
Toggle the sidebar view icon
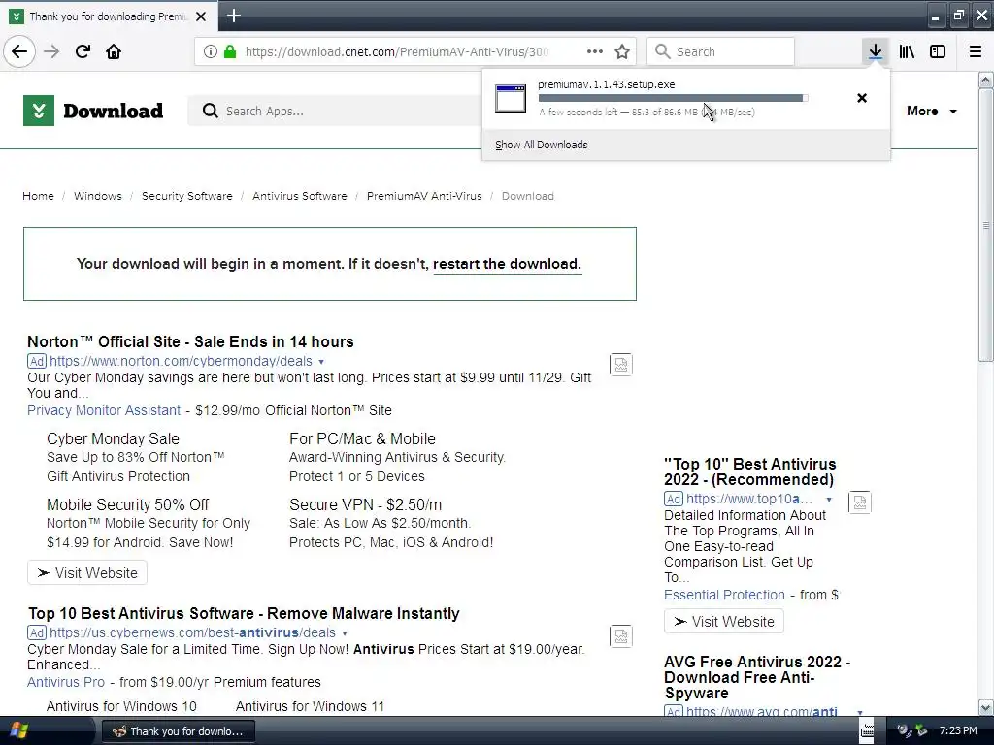click(x=938, y=51)
